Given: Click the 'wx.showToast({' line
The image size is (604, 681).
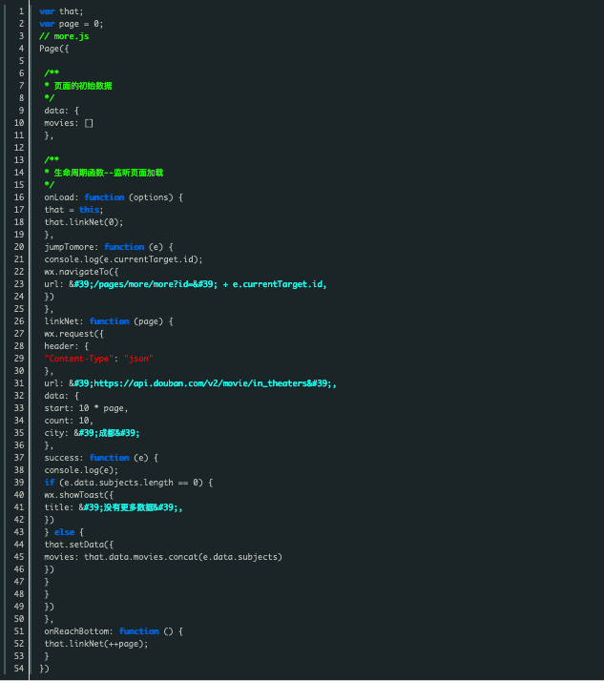Looking at the screenshot, I should (78, 495).
